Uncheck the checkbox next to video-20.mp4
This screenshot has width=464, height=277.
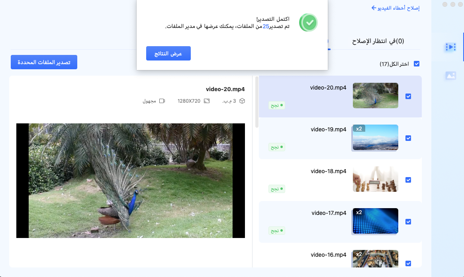[x=408, y=96]
